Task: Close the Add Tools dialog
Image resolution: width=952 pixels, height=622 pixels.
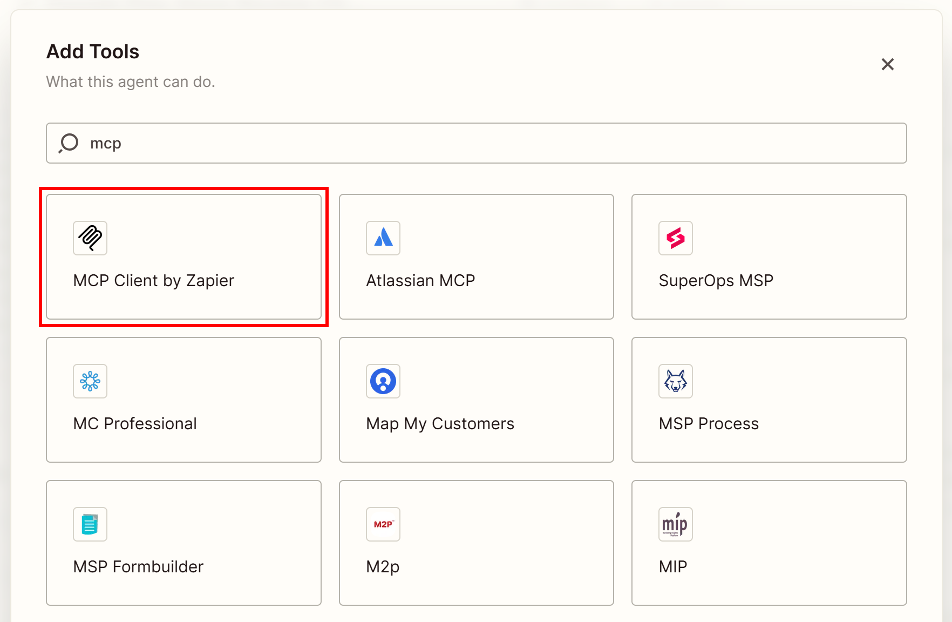Action: [887, 64]
